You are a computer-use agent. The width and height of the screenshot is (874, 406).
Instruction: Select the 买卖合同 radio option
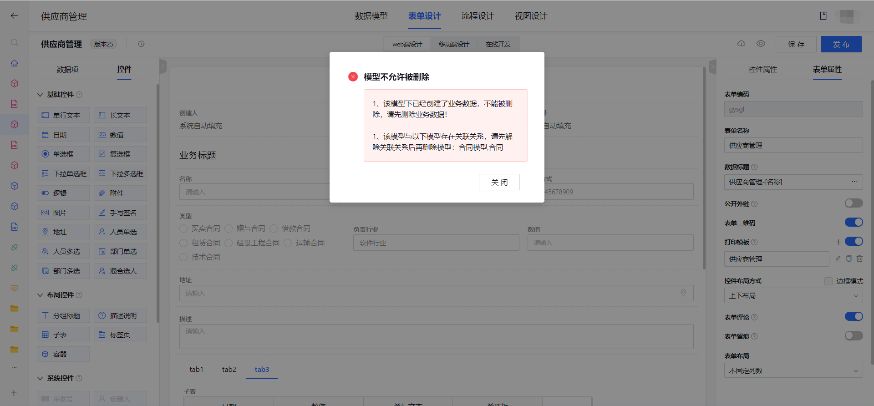[x=183, y=228]
